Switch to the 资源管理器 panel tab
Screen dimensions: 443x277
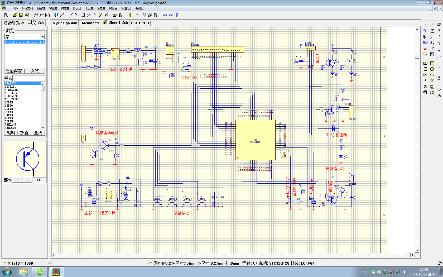pos(14,23)
